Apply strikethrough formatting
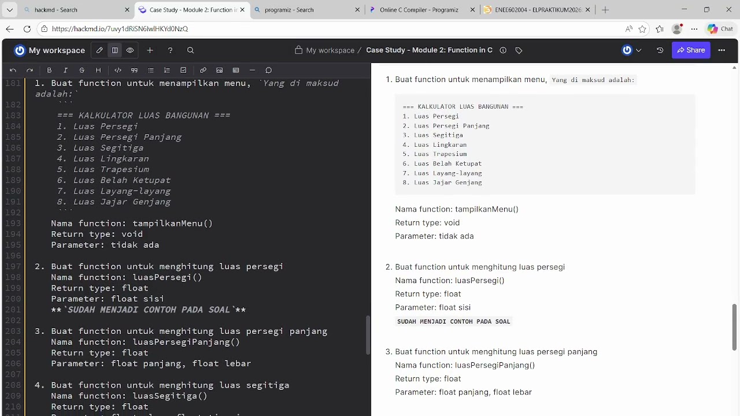 (82, 70)
